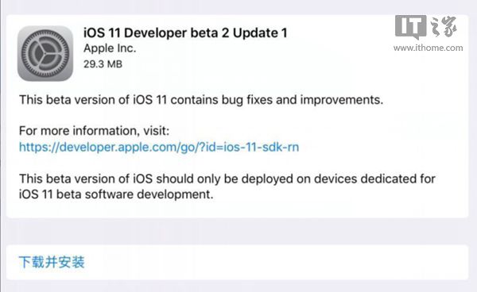Click the For more information, visit text
Screen dimensions: 477x292
tap(94, 131)
